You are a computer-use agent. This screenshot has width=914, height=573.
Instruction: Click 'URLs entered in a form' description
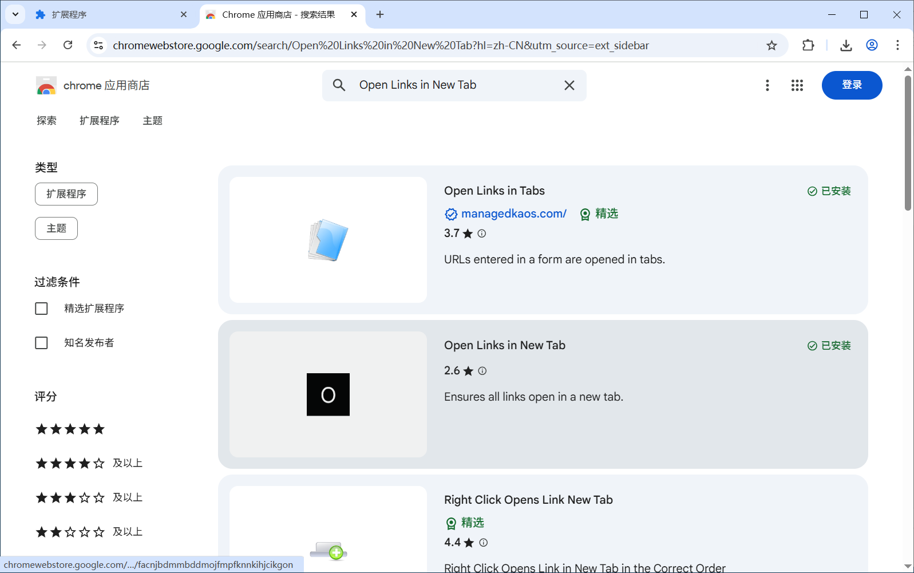click(555, 259)
